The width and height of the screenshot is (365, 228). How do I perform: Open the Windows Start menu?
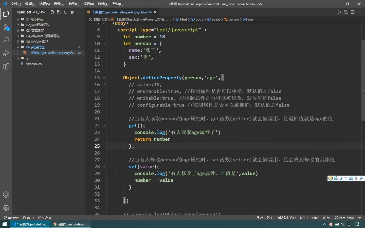point(5,224)
